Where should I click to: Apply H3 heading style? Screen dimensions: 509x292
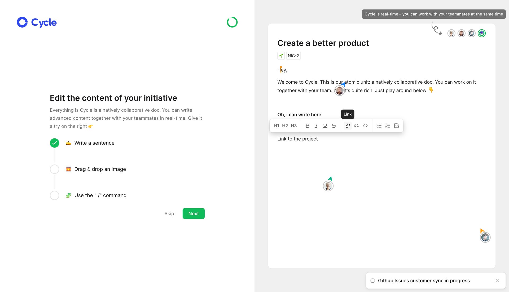pyautogui.click(x=293, y=125)
